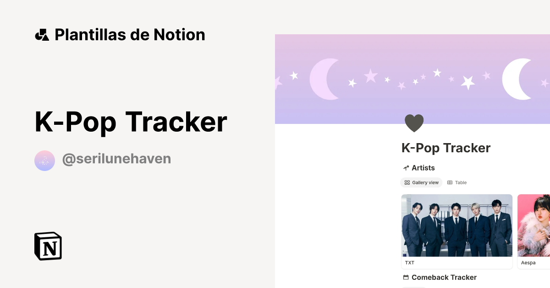Click the Comeback Tracker section heading
This screenshot has height=288, width=550.
[444, 277]
